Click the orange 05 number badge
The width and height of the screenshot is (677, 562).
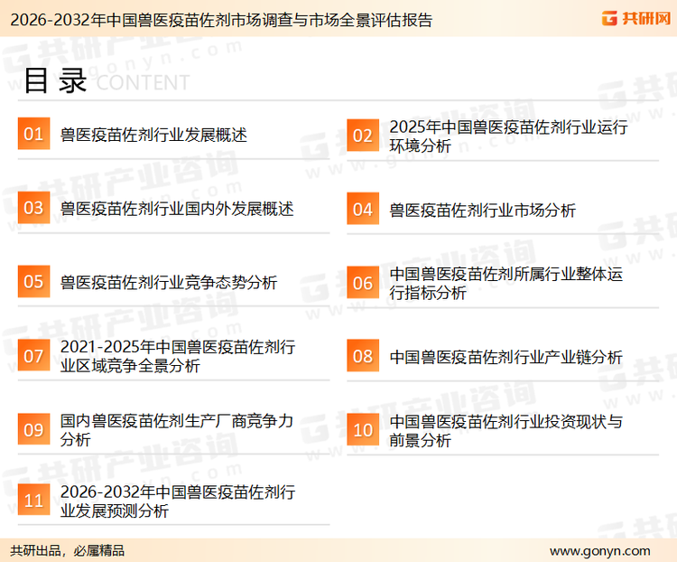[x=33, y=281]
